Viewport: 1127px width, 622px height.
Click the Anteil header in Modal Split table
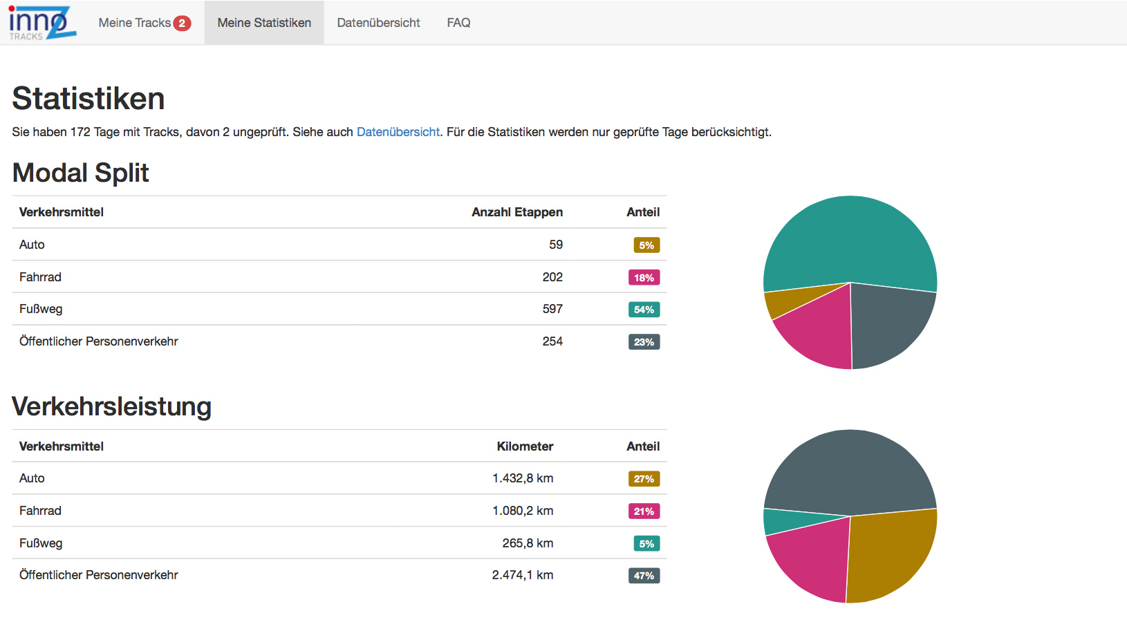click(643, 212)
